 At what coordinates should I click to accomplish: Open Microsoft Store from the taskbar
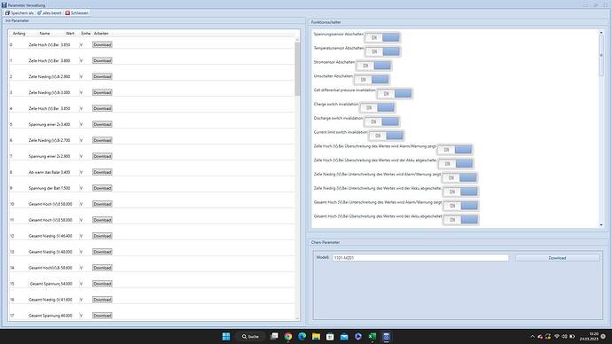330,336
